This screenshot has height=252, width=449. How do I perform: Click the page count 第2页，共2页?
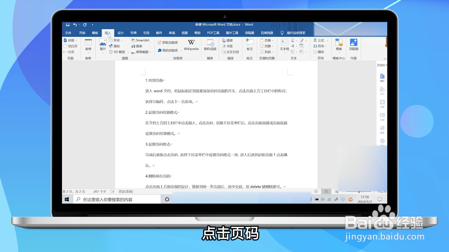74,192
